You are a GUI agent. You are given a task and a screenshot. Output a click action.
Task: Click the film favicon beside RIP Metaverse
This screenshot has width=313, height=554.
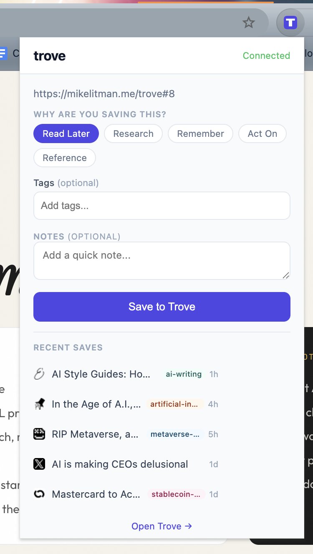coord(39,434)
